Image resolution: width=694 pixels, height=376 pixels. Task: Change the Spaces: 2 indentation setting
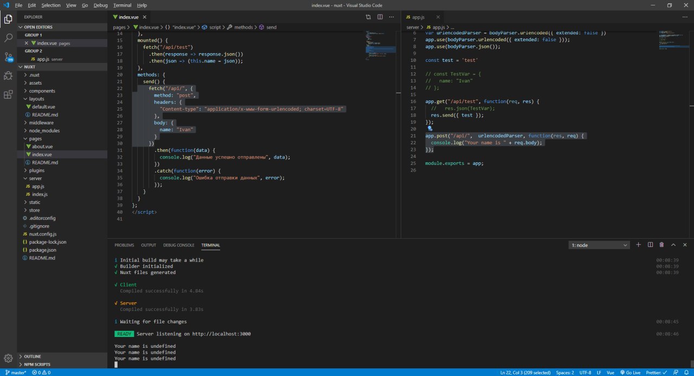click(x=565, y=373)
